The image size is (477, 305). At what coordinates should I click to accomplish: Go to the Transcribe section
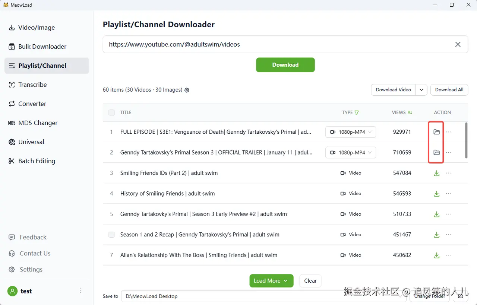(x=47, y=85)
